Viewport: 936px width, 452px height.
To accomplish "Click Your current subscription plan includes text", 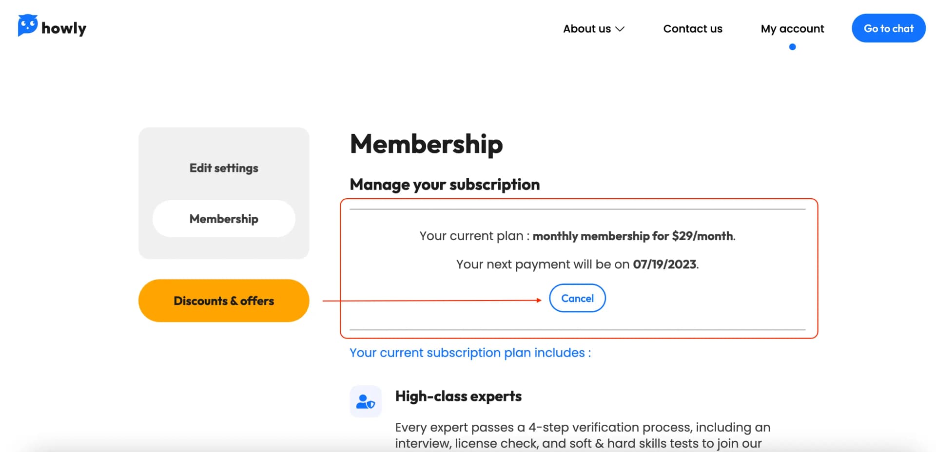I will (x=470, y=353).
